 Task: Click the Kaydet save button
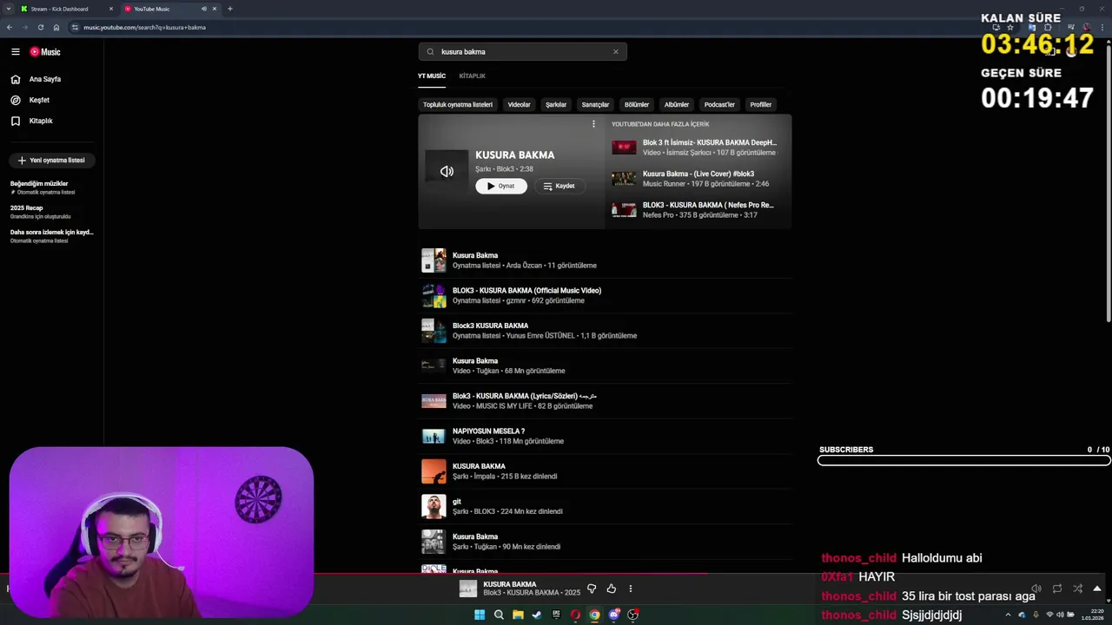[559, 186]
